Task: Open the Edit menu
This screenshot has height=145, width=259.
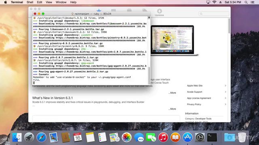Action: pyautogui.click(x=40, y=2)
